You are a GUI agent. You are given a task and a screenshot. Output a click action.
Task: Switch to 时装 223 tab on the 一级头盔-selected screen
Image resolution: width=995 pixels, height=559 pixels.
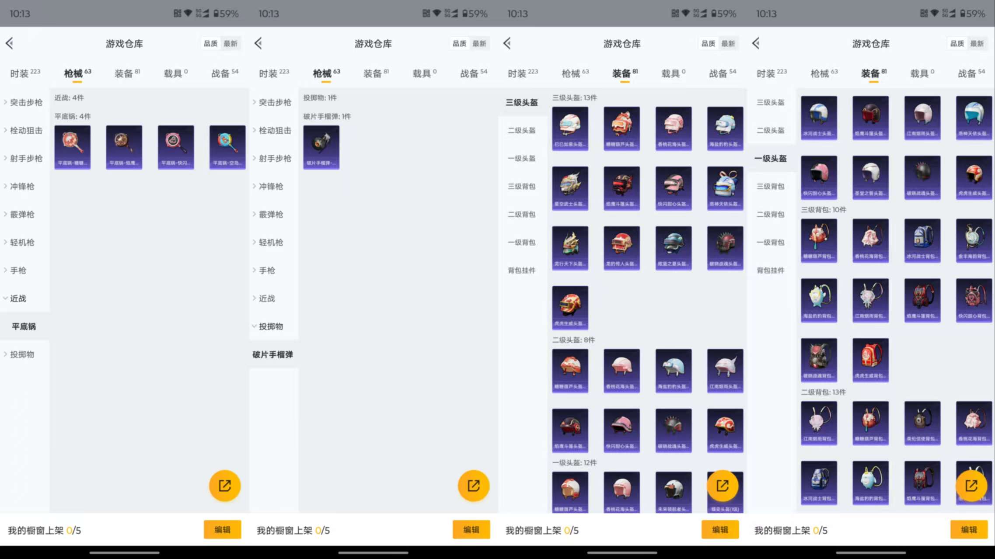[772, 73]
